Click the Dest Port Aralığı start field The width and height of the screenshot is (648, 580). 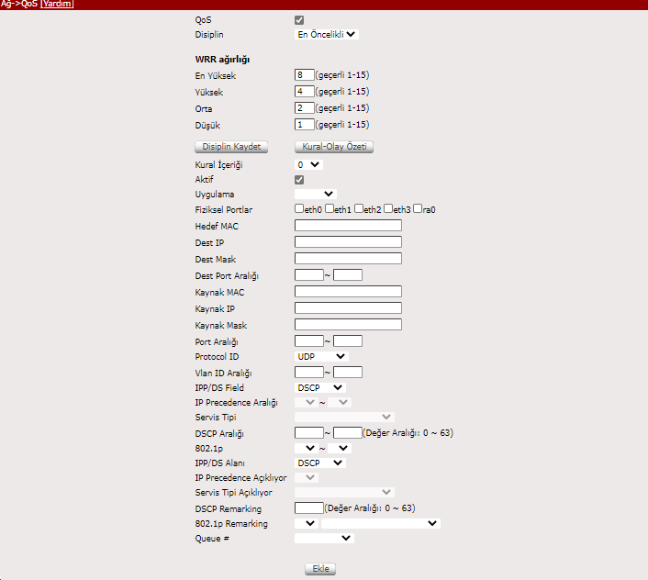coord(309,274)
